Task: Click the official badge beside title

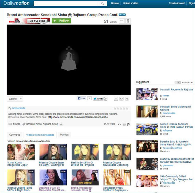Action: 122,15
